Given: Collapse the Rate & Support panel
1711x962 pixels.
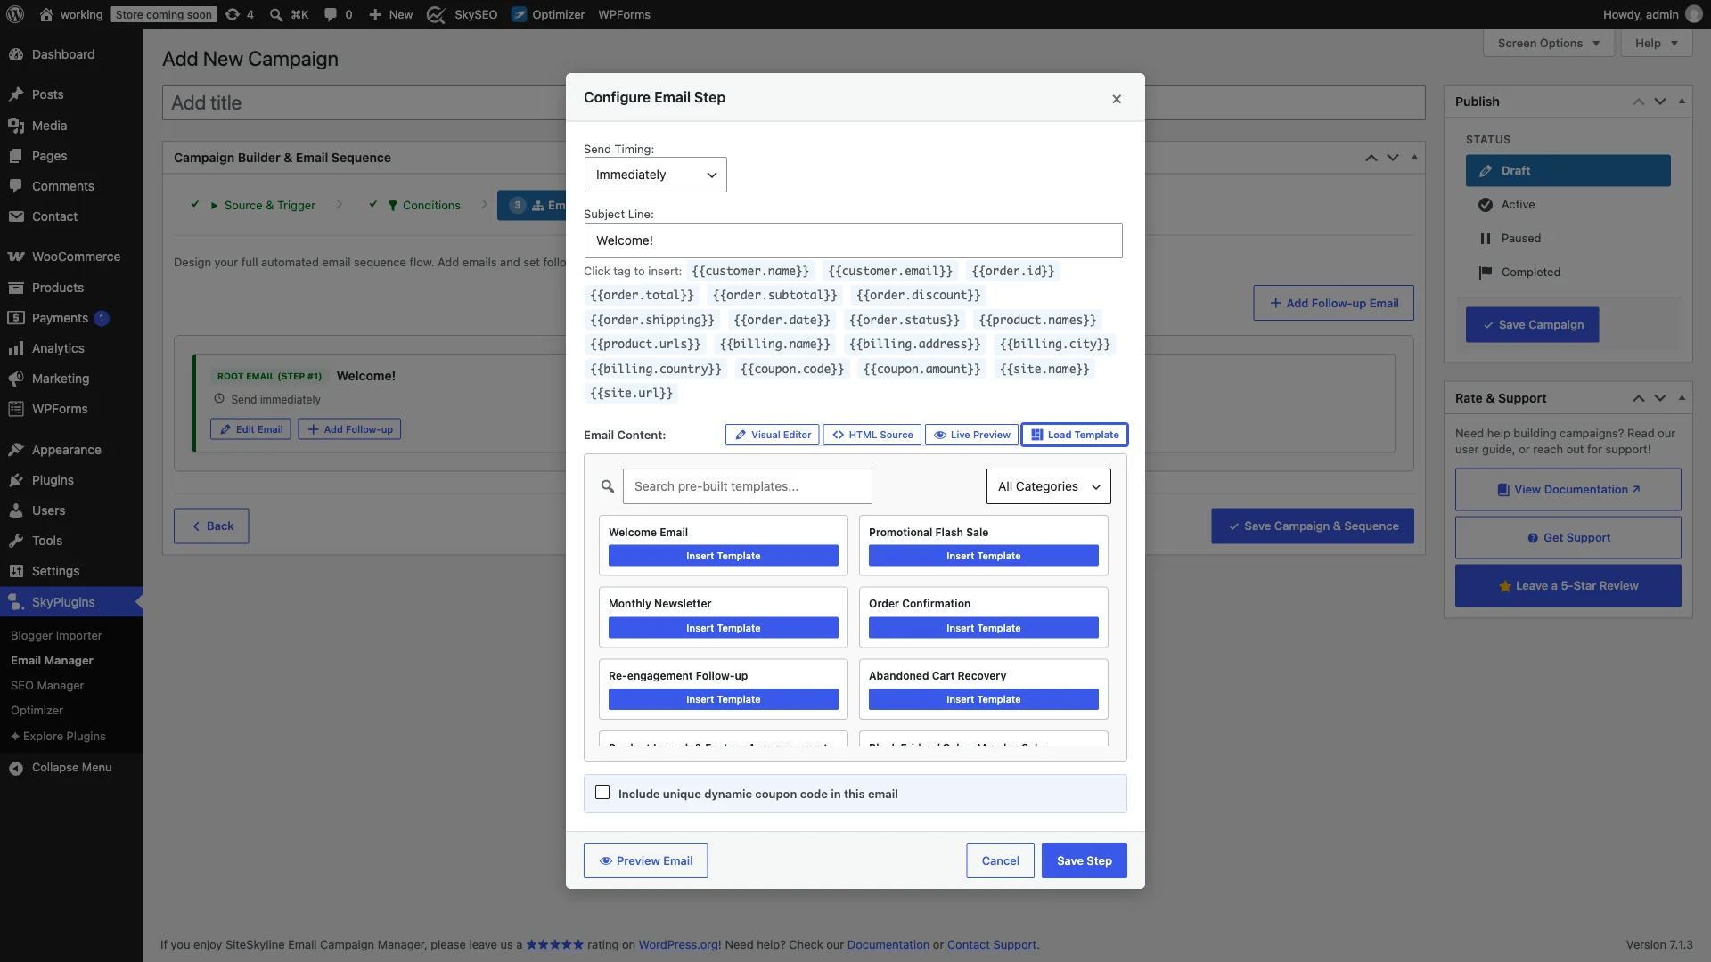Looking at the screenshot, I should pyautogui.click(x=1682, y=397).
